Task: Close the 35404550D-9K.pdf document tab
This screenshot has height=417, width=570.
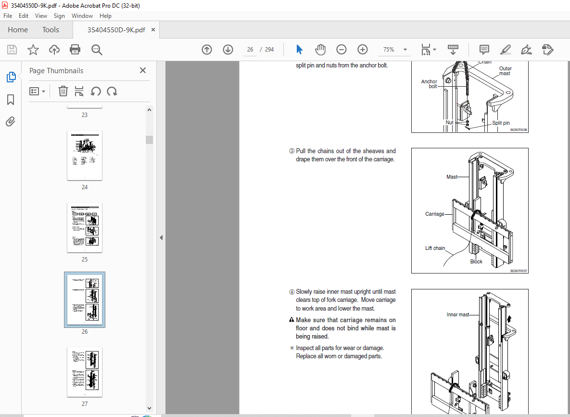Action: tap(153, 30)
